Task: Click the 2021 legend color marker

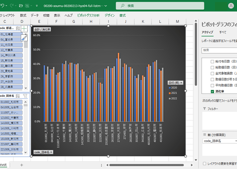Action: (x=170, y=93)
